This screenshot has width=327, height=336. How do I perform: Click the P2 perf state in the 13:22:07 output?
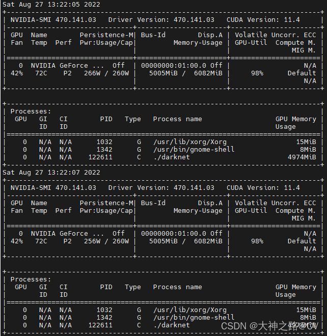[x=68, y=241]
